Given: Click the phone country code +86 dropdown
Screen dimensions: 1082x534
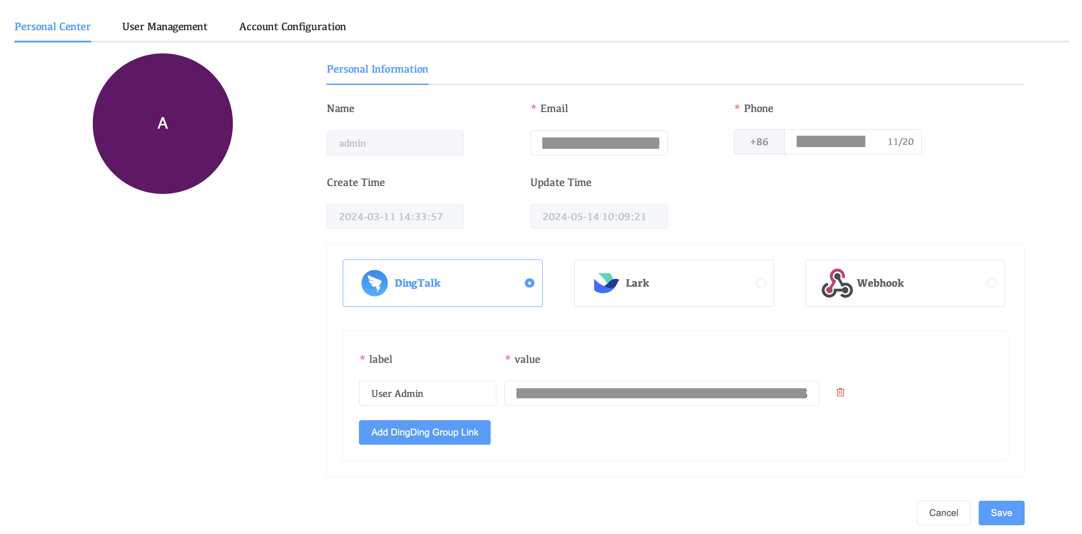Looking at the screenshot, I should click(759, 142).
